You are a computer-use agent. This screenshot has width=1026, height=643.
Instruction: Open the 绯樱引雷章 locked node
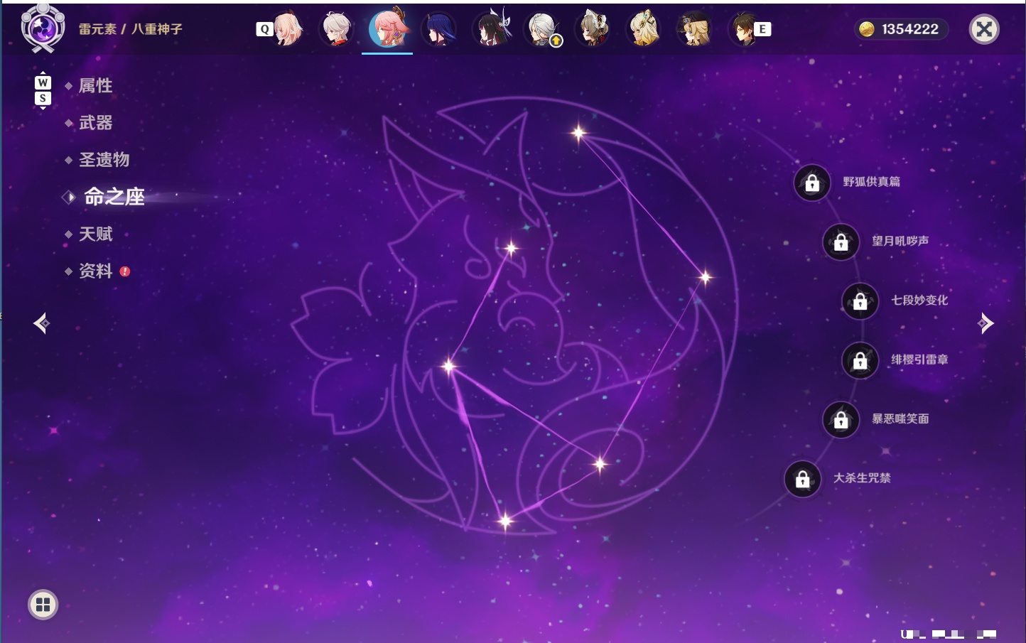click(860, 361)
